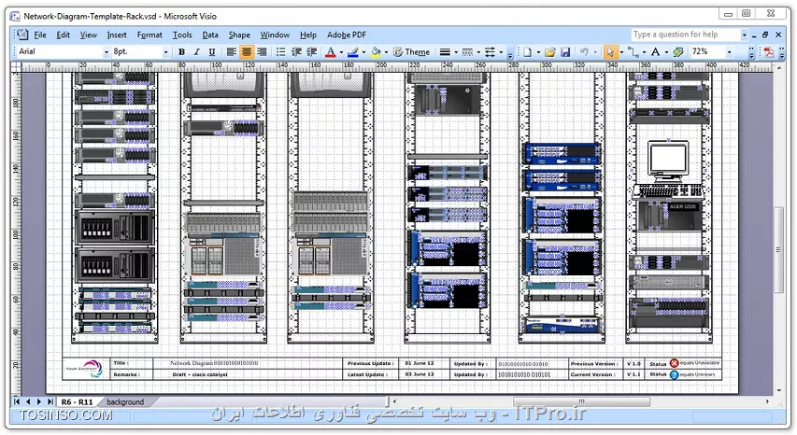Viewport: 797px width, 435px height.
Task: Click the Save diskette icon
Action: point(565,51)
